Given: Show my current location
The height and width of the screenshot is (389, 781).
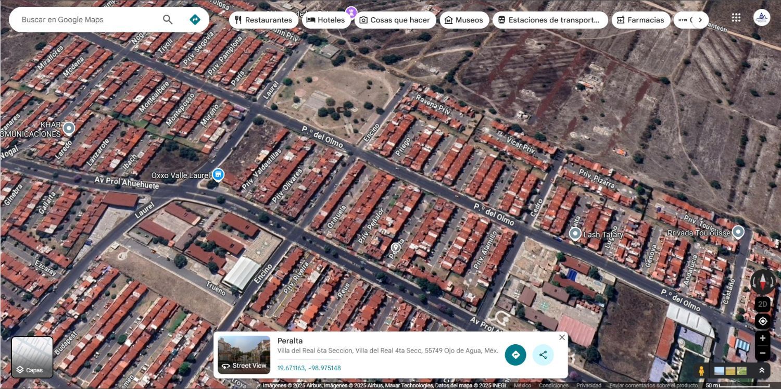Looking at the screenshot, I should 763,321.
